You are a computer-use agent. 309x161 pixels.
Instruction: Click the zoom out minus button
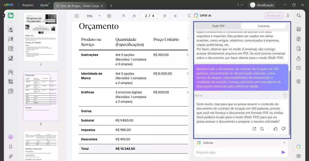77,16
